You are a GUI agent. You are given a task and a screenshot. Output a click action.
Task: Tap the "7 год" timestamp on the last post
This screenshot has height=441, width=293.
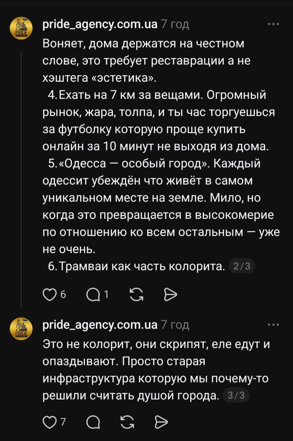175,325
